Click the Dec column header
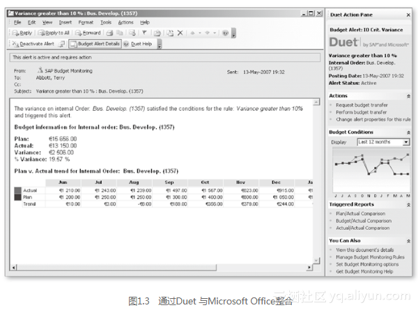 tap(276, 183)
